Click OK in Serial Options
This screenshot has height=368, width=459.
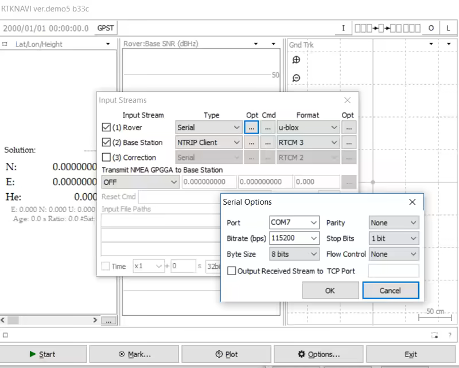click(330, 291)
